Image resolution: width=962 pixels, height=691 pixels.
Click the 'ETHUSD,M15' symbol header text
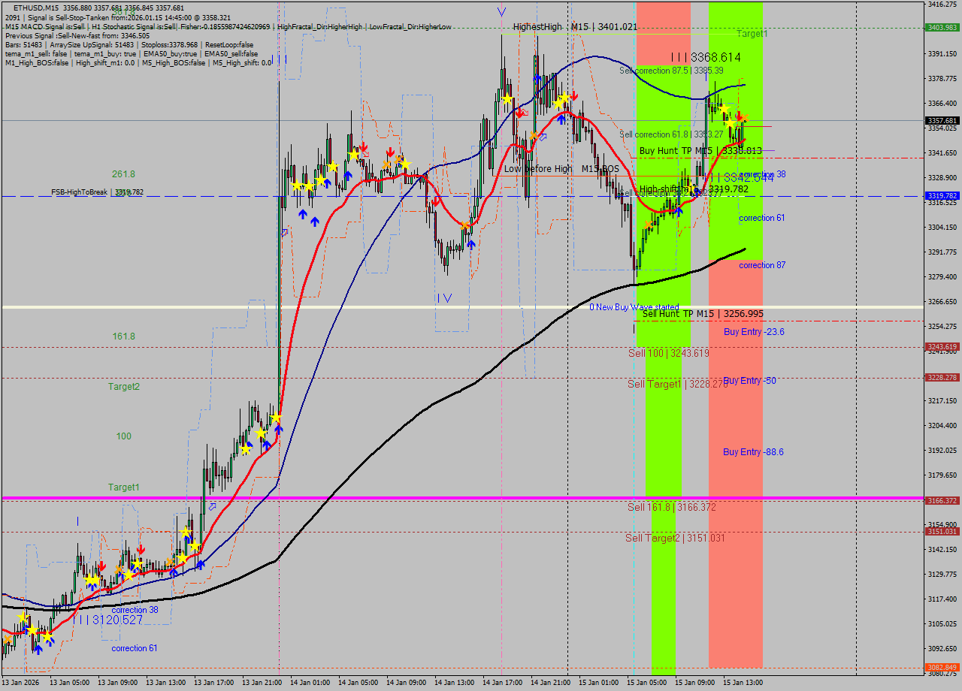pyautogui.click(x=36, y=8)
